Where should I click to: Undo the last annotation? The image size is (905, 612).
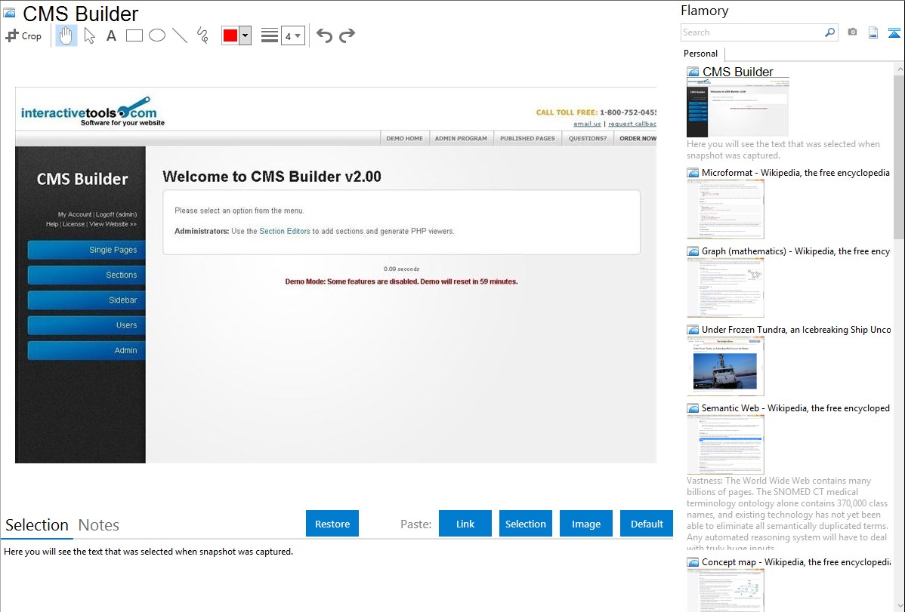click(324, 35)
